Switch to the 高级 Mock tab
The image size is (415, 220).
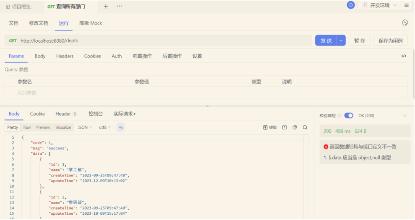[x=90, y=23]
